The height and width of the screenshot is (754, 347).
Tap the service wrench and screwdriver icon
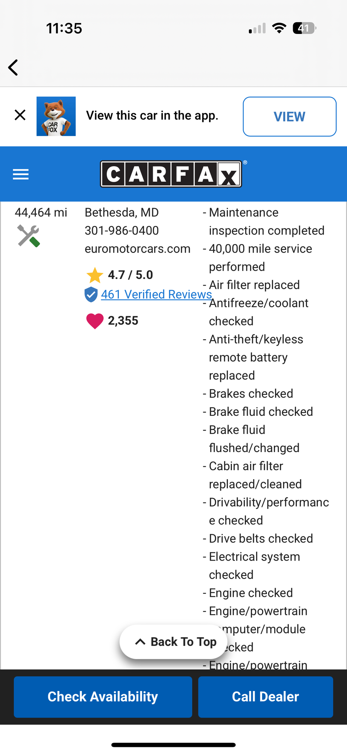[29, 236]
